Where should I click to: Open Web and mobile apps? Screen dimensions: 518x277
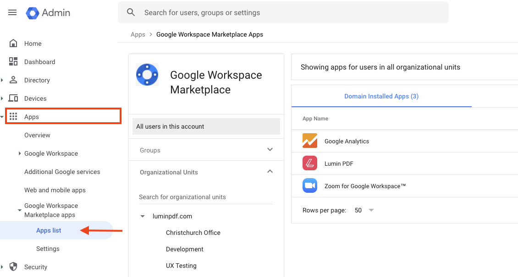coord(55,190)
